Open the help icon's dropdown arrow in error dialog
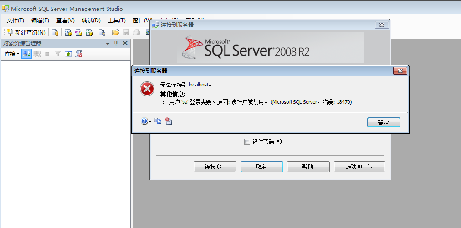461x228 pixels. click(x=150, y=122)
